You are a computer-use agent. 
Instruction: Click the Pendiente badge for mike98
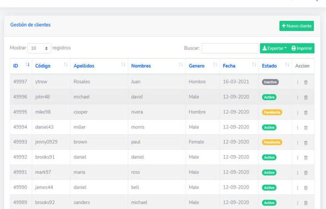click(x=272, y=113)
